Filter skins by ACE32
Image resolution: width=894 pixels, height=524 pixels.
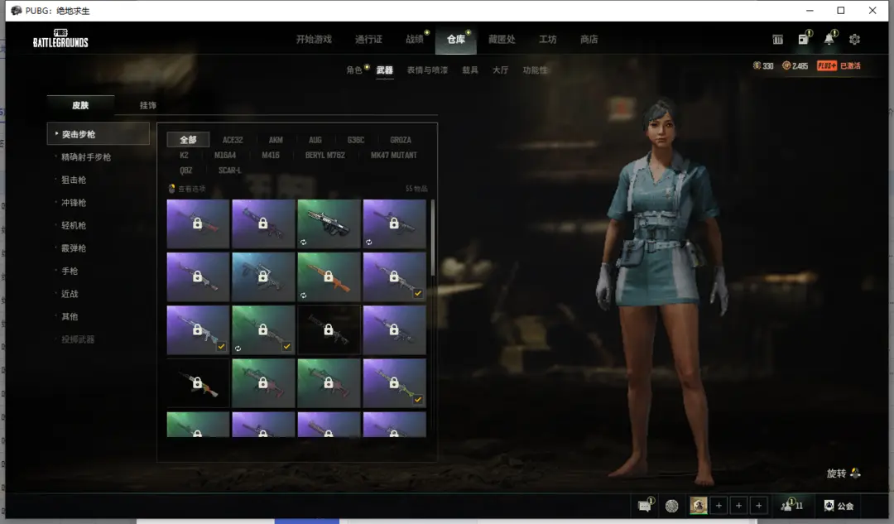[x=233, y=140]
